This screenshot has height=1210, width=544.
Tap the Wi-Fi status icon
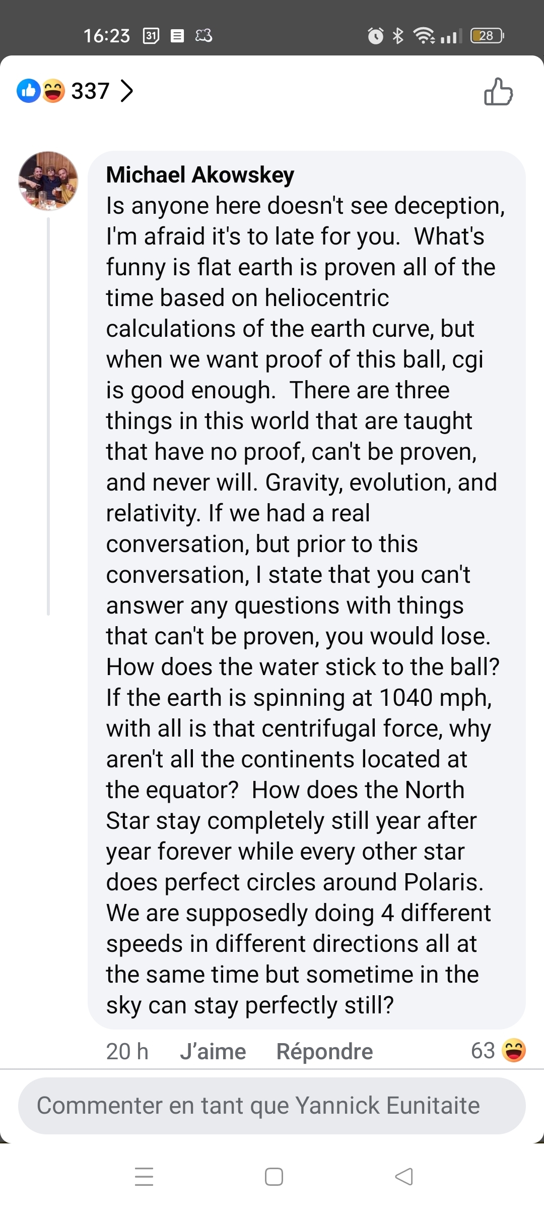pos(424,36)
